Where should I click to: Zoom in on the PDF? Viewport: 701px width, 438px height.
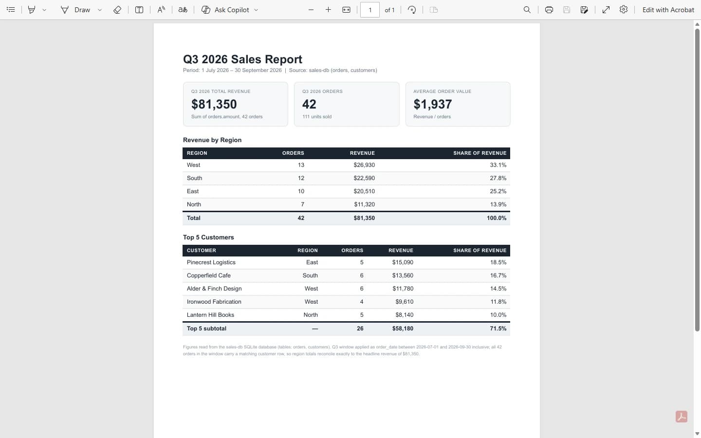(329, 10)
